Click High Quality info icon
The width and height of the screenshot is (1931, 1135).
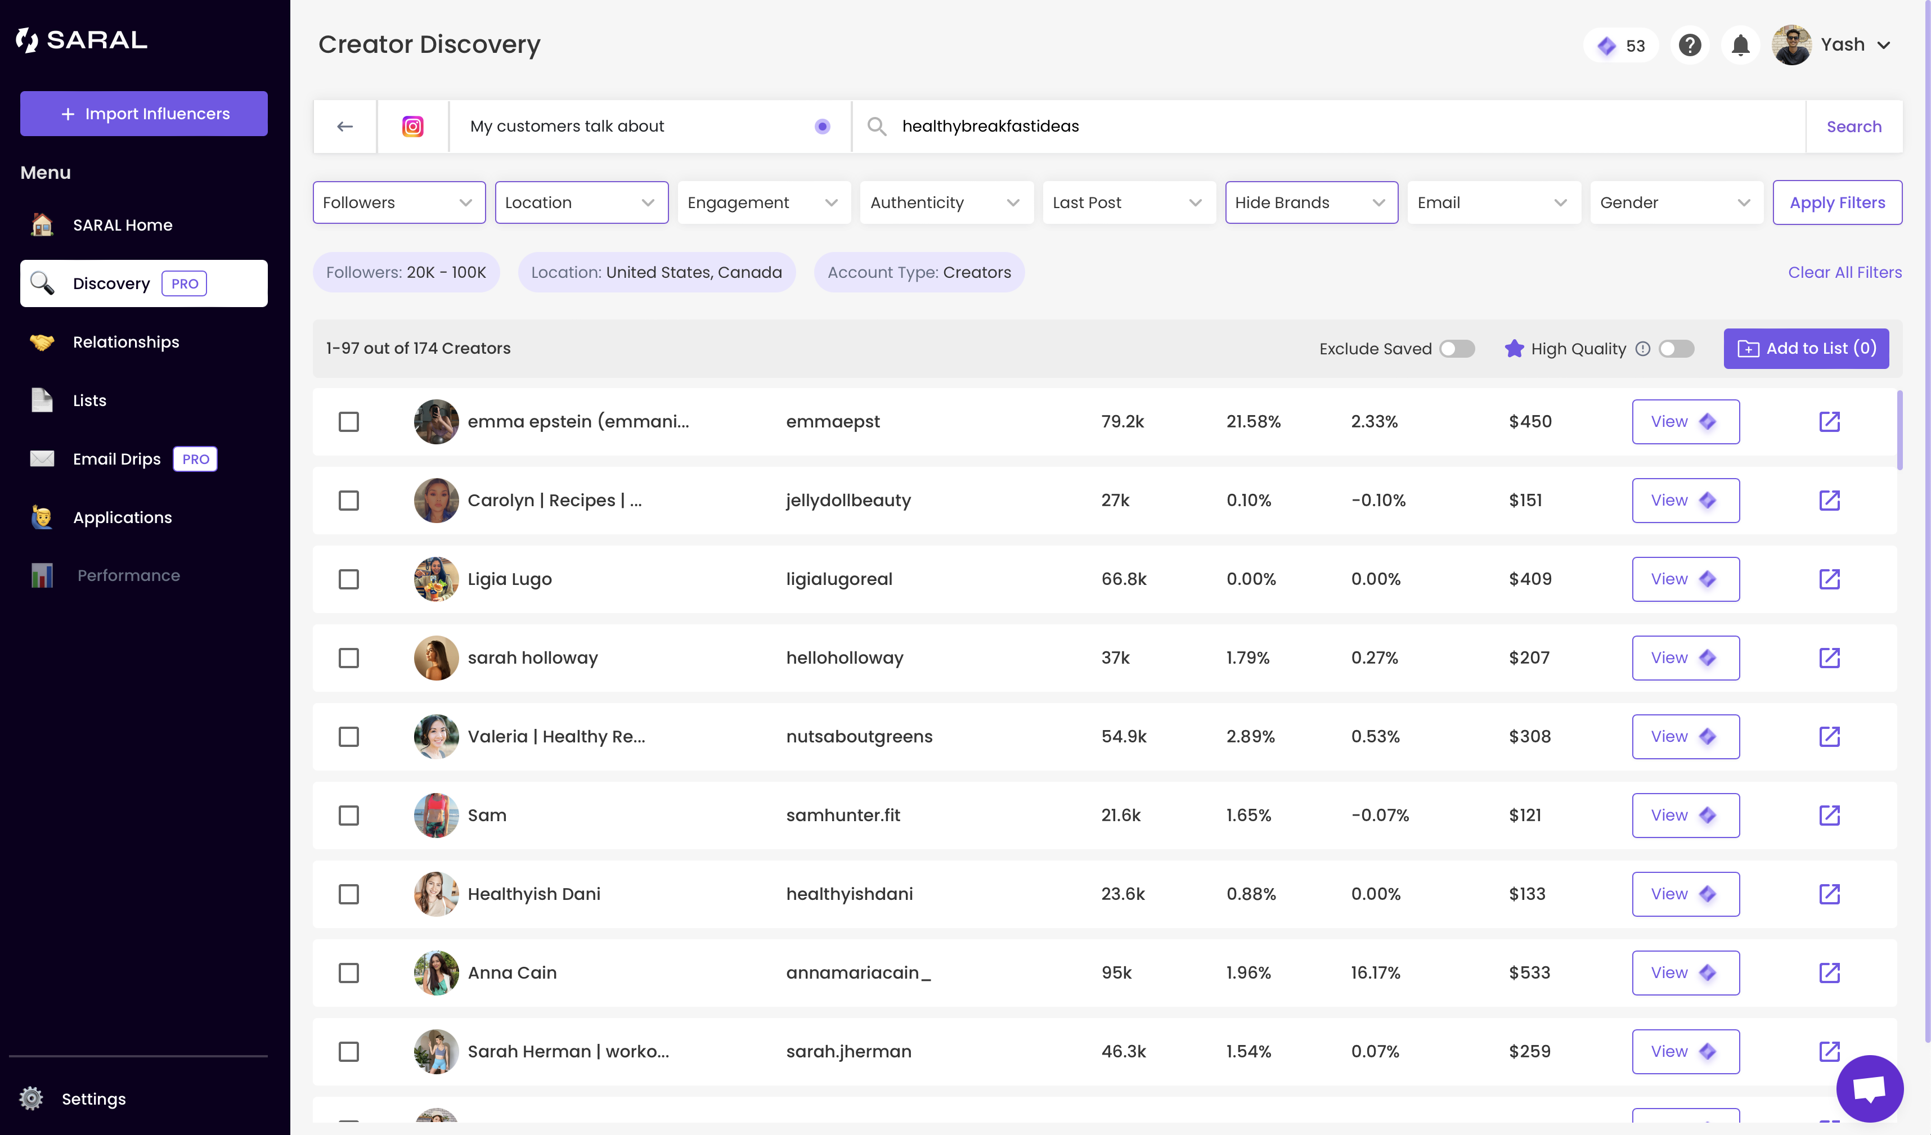1642,349
